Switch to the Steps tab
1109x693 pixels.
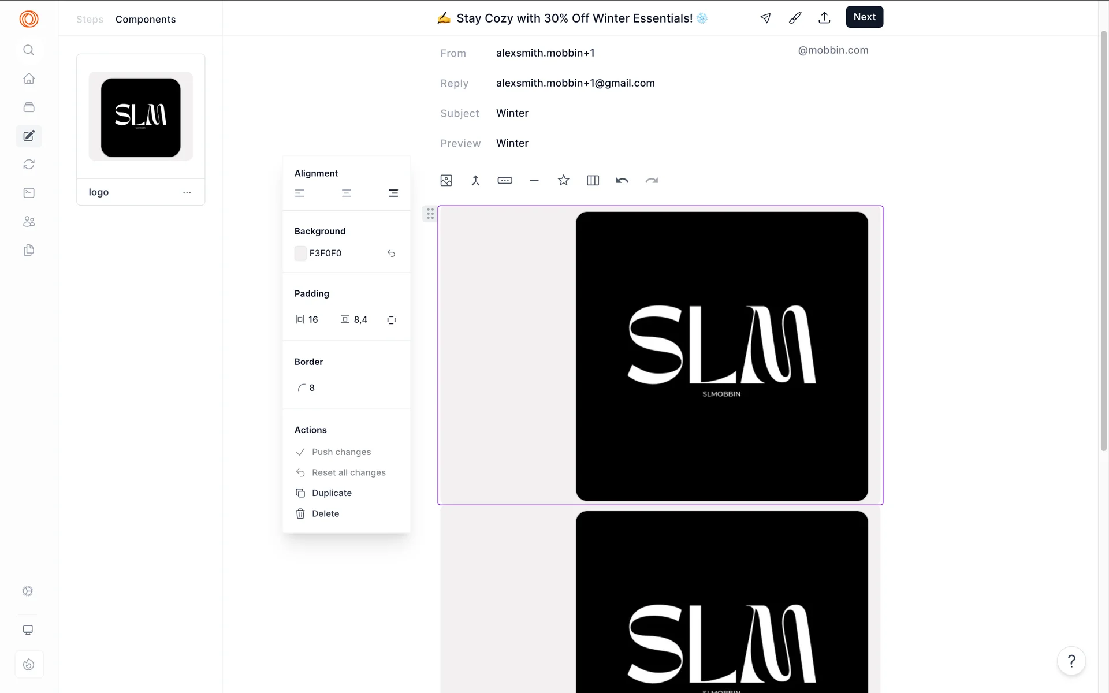pos(90,20)
